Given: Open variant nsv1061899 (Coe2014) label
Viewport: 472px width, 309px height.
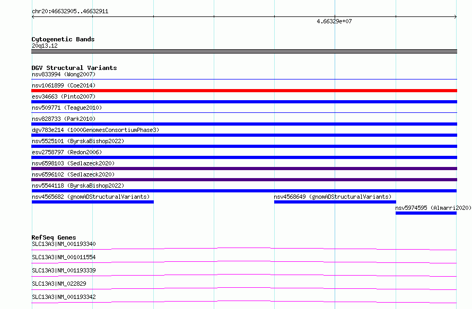Looking at the screenshot, I should [64, 85].
